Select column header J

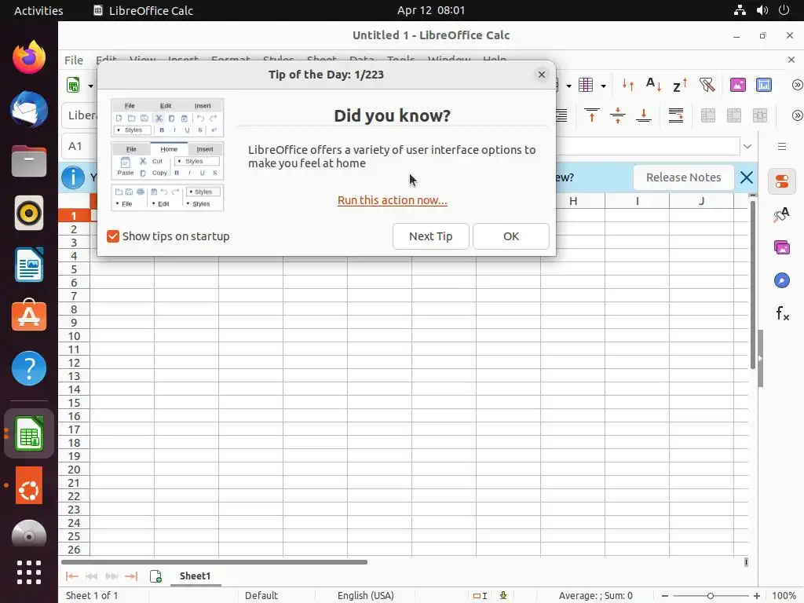(701, 201)
